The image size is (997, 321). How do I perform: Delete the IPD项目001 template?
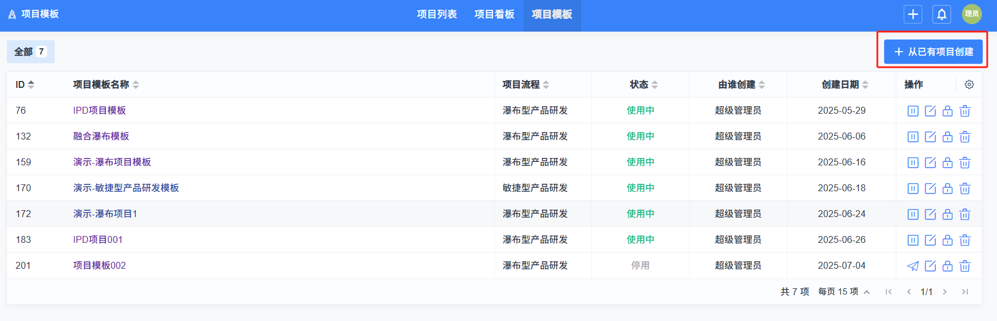965,240
